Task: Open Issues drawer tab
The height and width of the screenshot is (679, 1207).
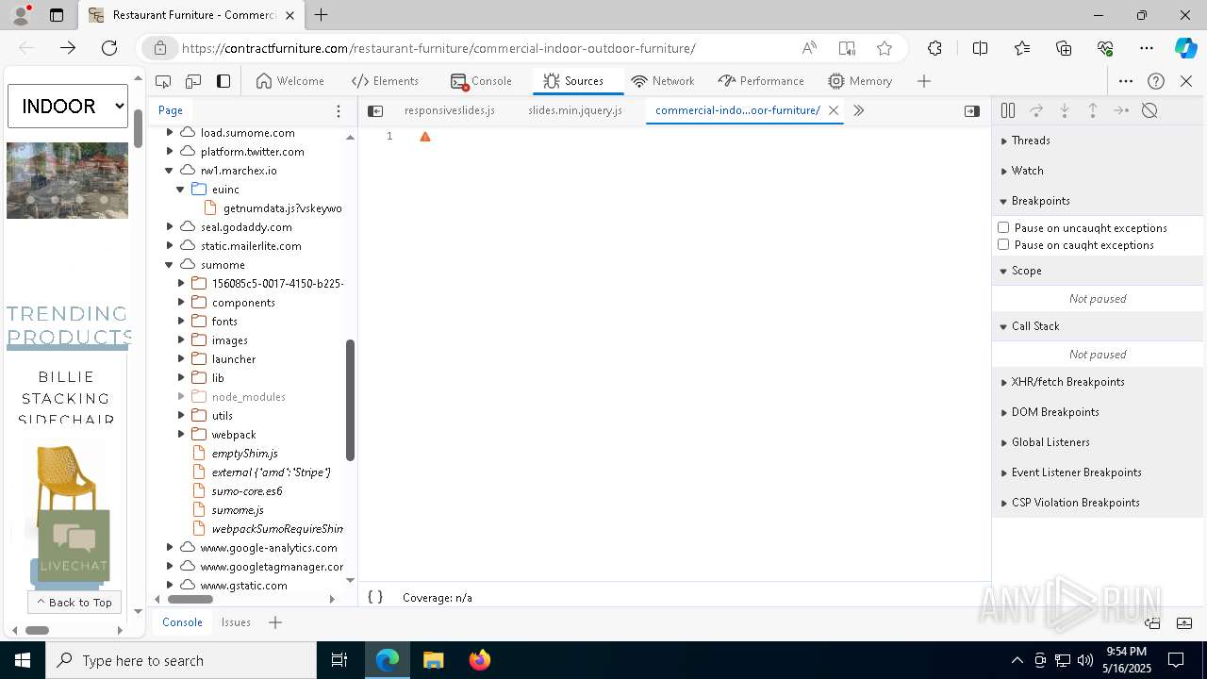Action: [236, 622]
